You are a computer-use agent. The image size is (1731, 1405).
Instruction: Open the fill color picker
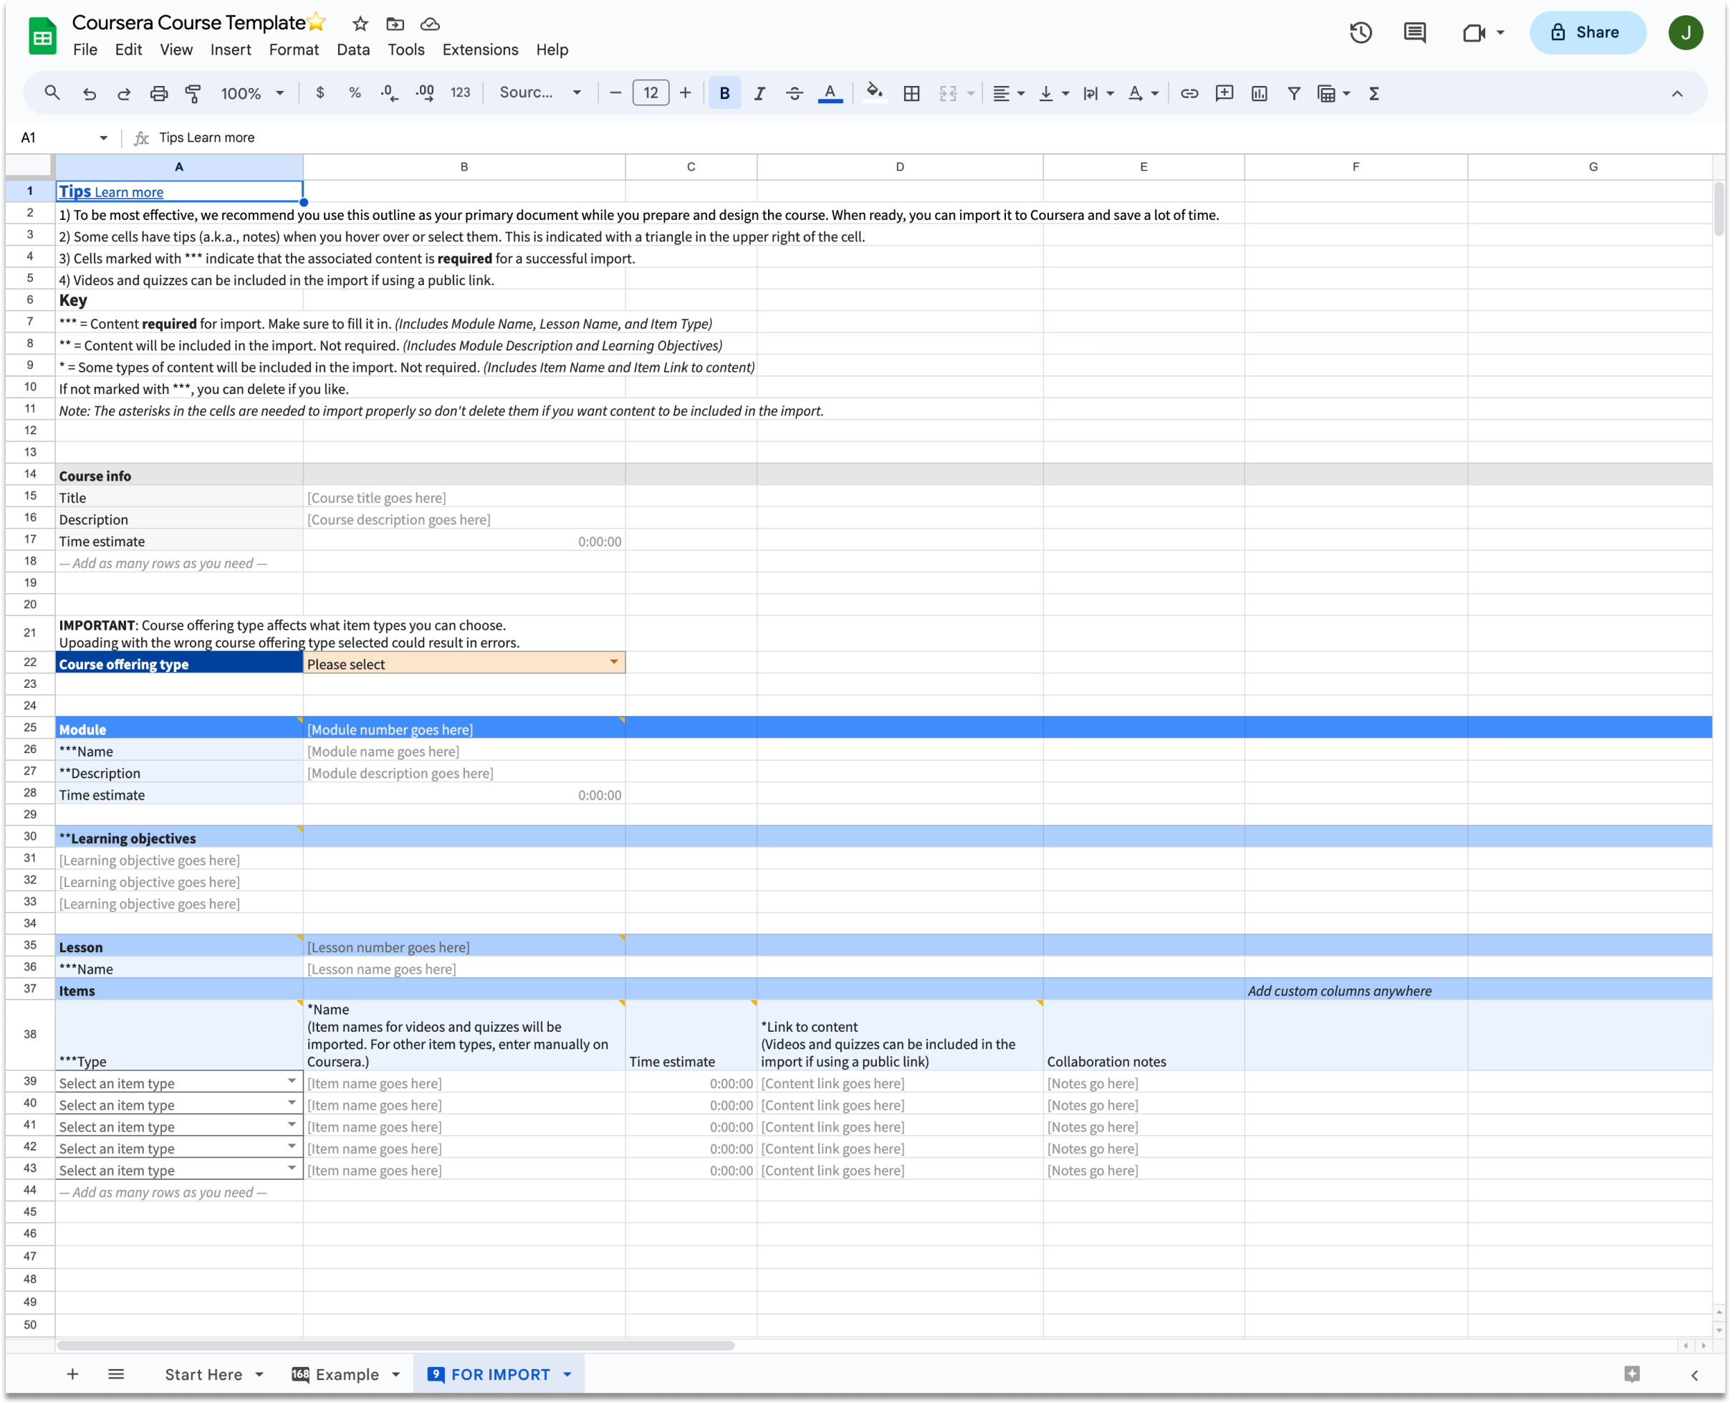pyautogui.click(x=873, y=94)
